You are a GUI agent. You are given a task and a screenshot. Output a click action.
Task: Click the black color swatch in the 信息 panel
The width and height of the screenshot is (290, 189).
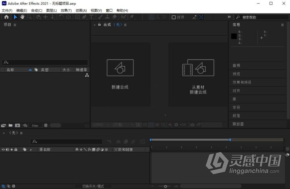coord(234,36)
